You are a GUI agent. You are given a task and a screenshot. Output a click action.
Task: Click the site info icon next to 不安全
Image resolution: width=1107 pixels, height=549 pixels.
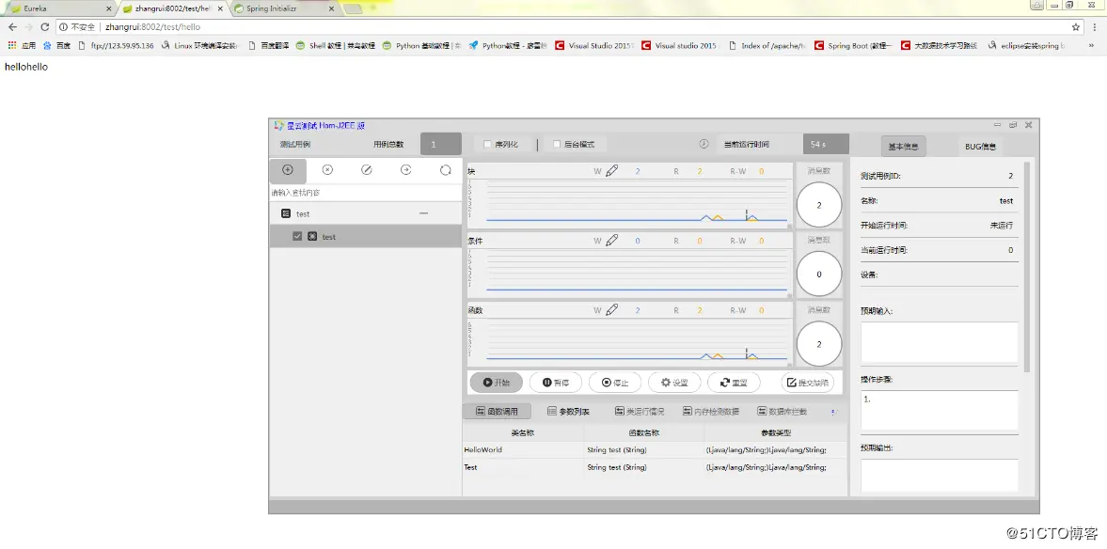tap(64, 27)
